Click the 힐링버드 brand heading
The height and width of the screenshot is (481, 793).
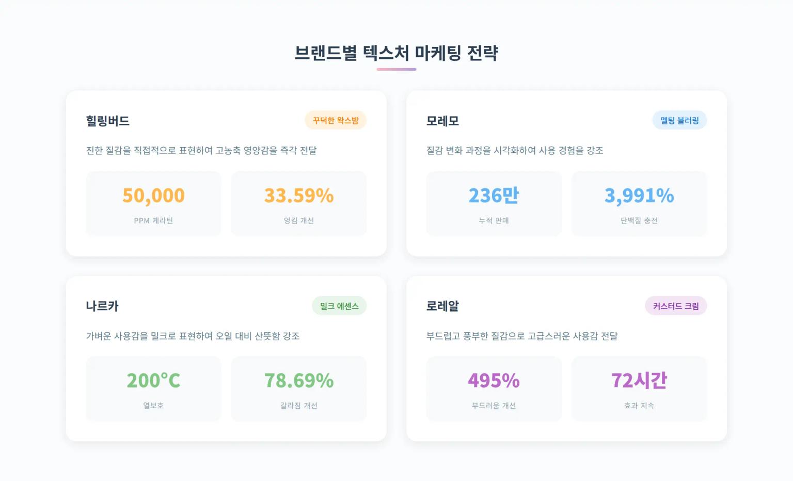[108, 121]
